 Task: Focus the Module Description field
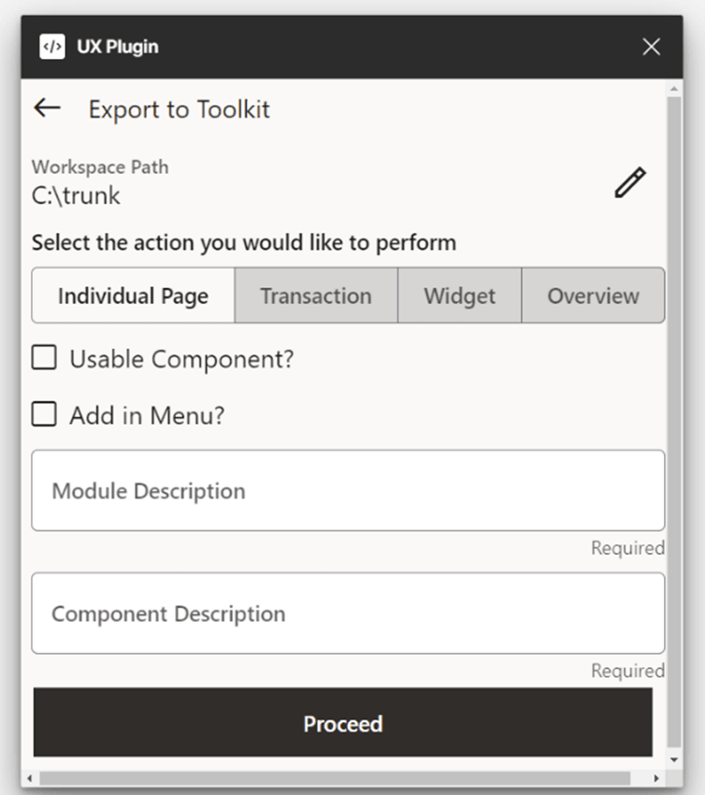click(348, 491)
